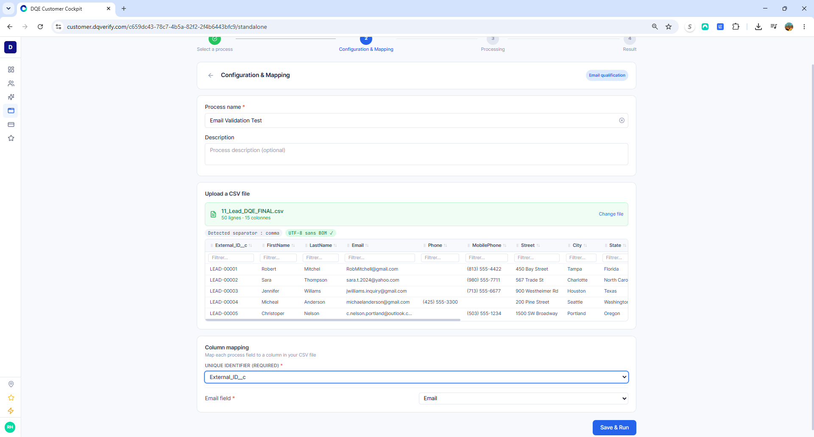
Task: Click the browser address bar URL
Action: pos(167,27)
